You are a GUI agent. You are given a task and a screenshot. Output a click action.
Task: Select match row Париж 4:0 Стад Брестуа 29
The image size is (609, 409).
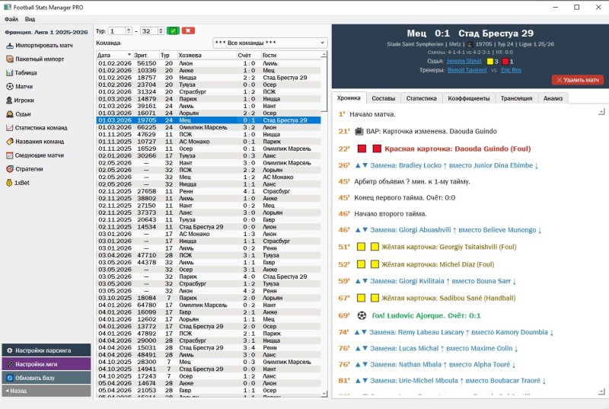[209, 276]
